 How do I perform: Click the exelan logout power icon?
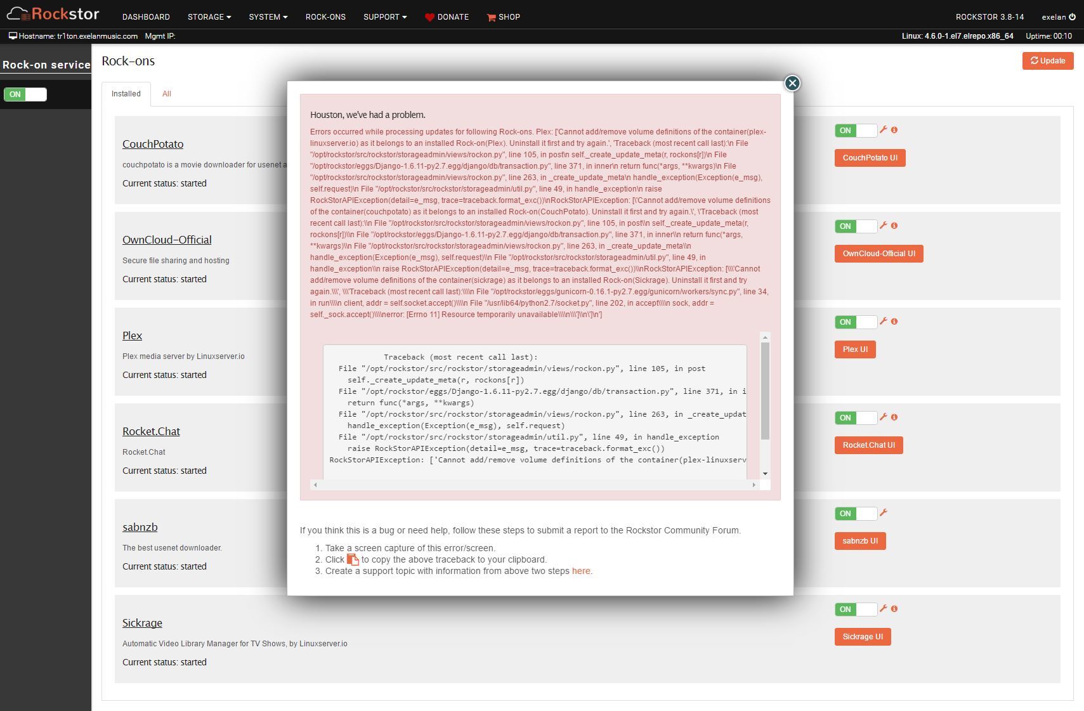tap(1072, 17)
